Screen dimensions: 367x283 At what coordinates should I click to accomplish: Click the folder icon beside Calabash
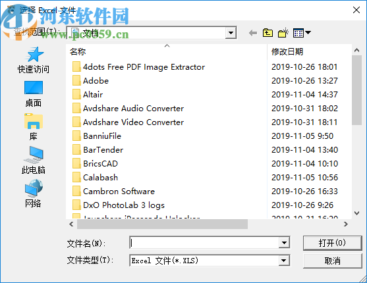76,177
